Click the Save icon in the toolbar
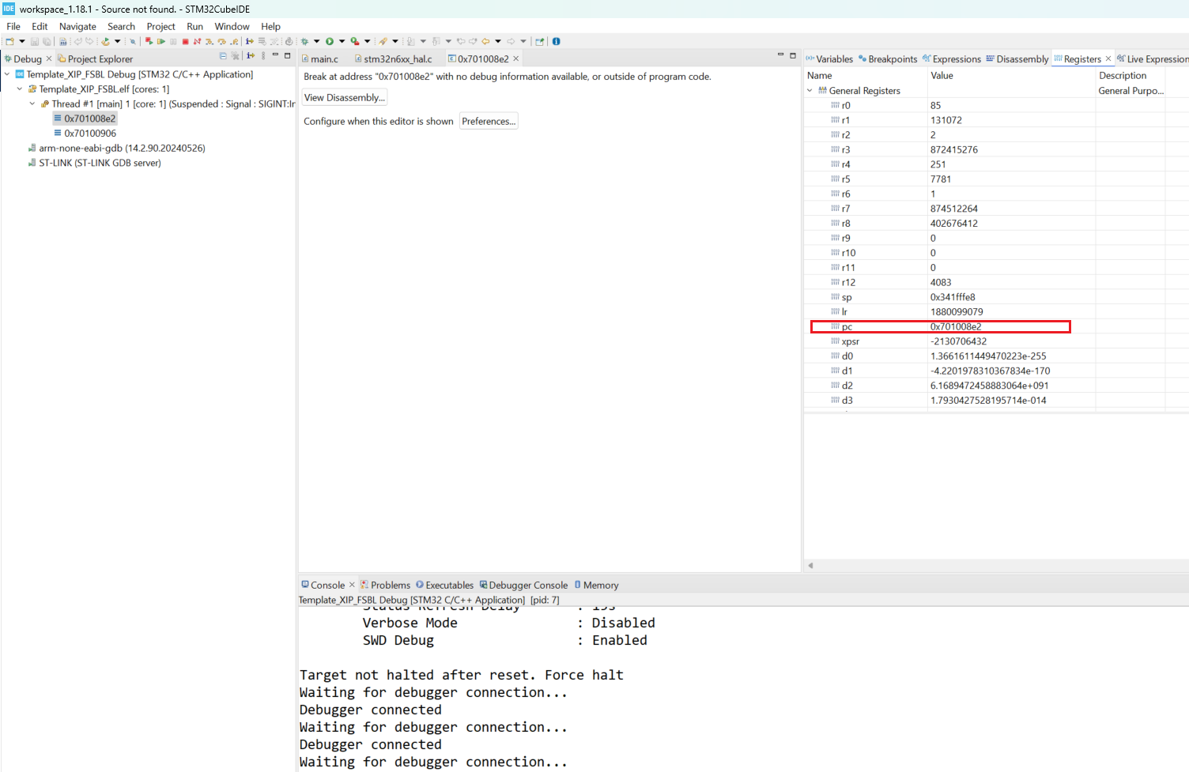Image resolution: width=1189 pixels, height=772 pixels. pyautogui.click(x=35, y=41)
